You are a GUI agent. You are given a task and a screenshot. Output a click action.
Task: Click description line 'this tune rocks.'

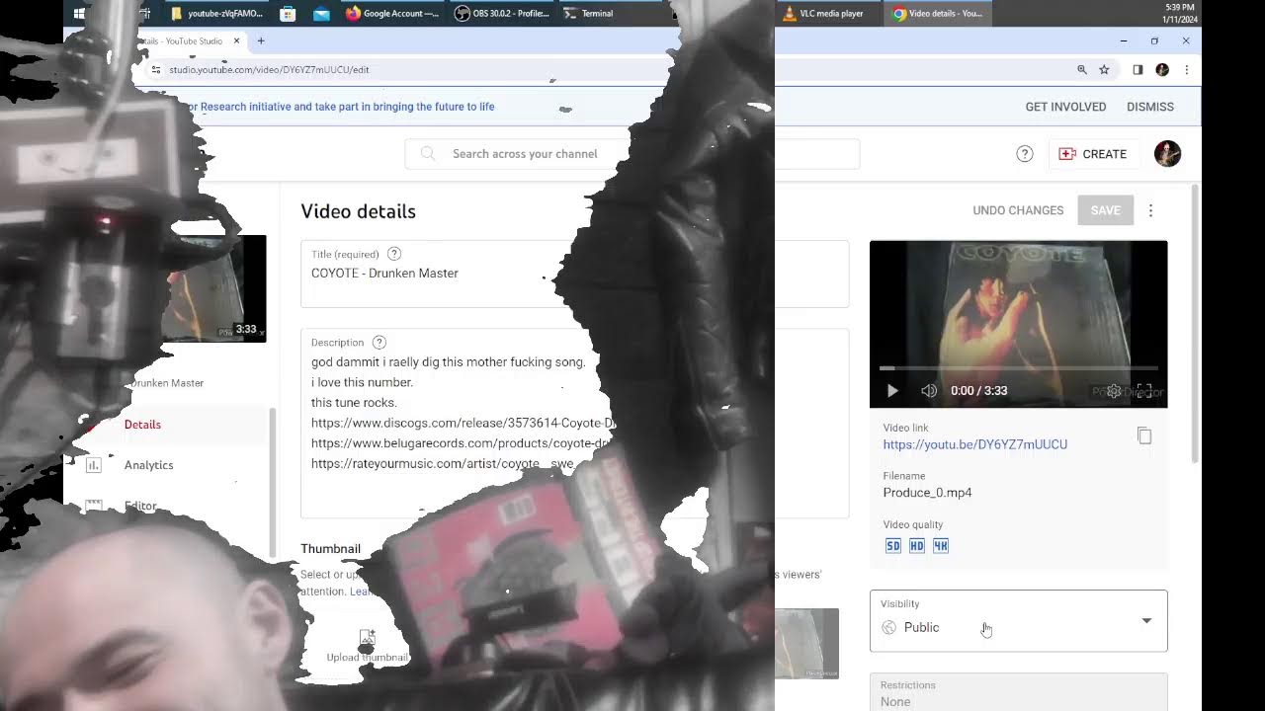click(354, 403)
